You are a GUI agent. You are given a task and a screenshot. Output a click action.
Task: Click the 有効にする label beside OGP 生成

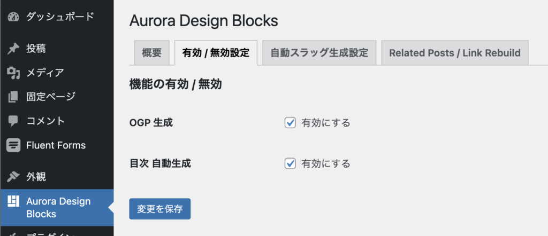[x=326, y=123]
